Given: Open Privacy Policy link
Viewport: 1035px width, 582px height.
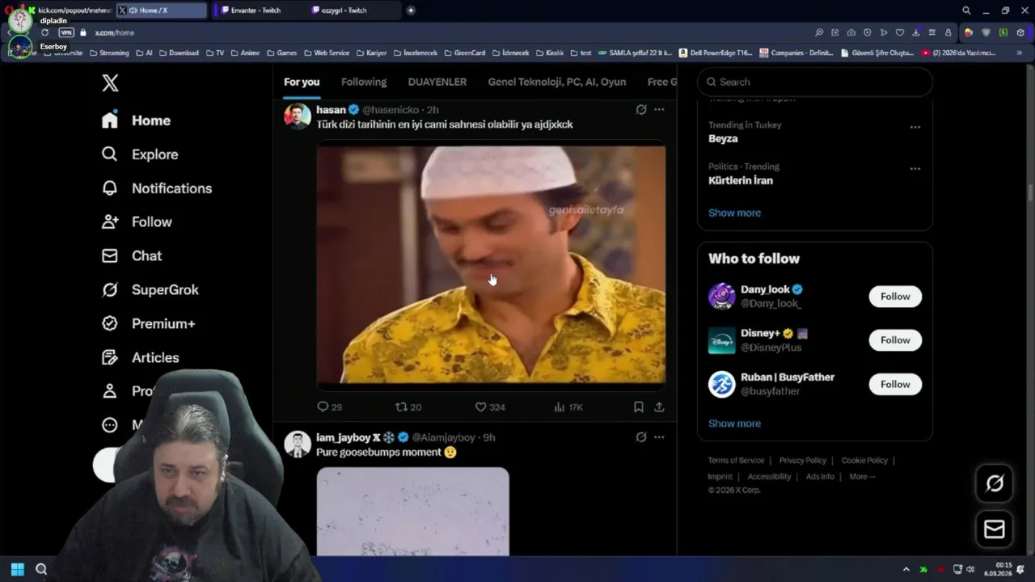Looking at the screenshot, I should (x=803, y=461).
